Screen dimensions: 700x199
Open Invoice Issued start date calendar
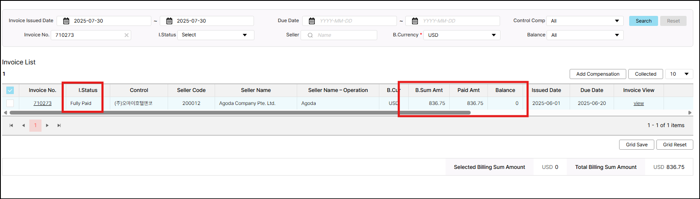click(66, 21)
